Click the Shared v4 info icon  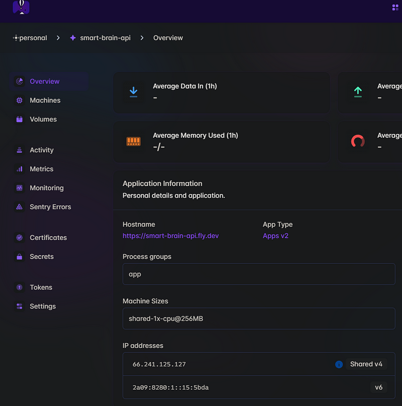click(339, 364)
